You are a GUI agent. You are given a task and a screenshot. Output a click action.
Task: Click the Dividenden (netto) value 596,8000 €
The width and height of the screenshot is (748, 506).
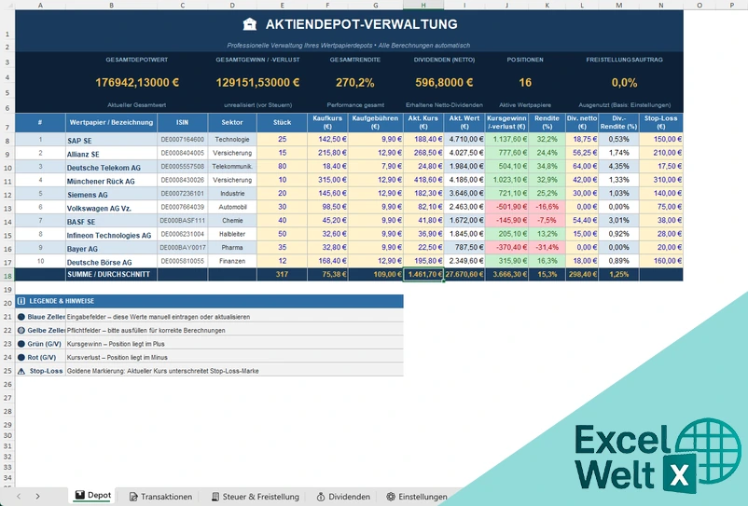[x=444, y=82]
